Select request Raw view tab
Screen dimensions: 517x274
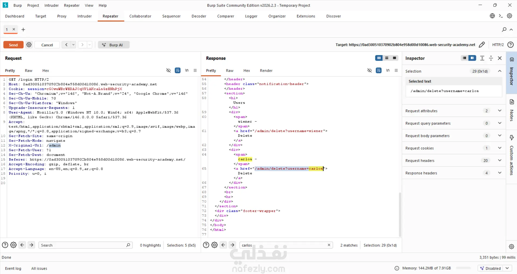point(29,70)
